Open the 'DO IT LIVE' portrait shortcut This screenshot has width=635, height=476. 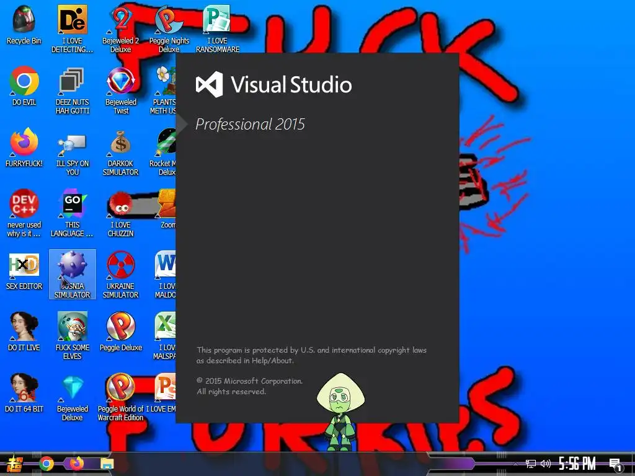pos(24,331)
